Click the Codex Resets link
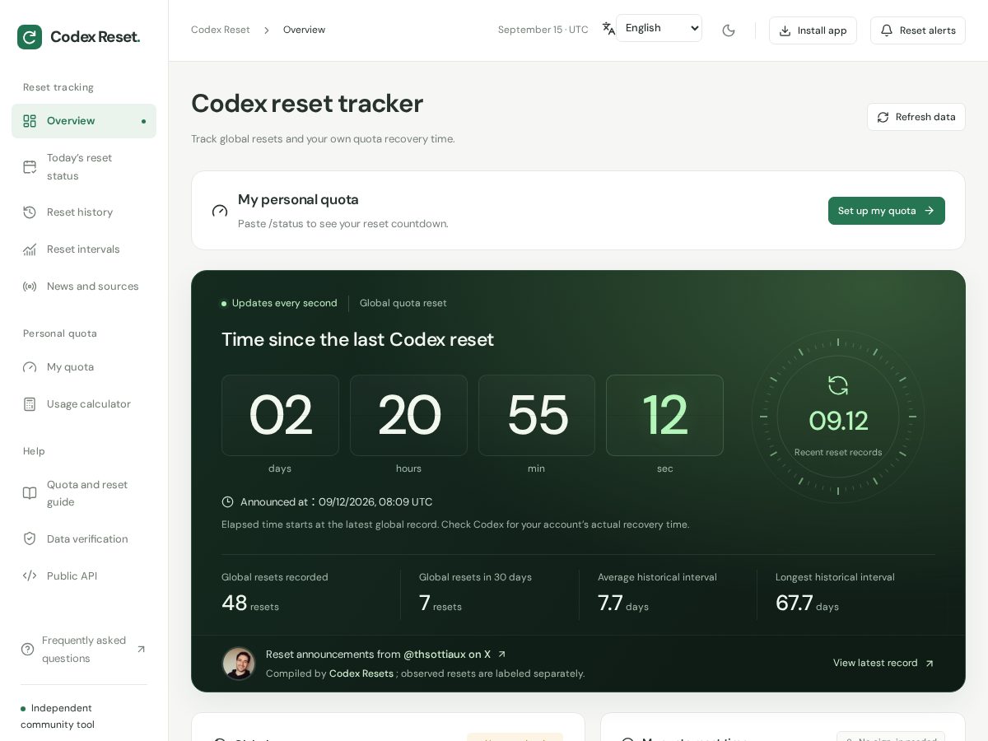Image resolution: width=988 pixels, height=741 pixels. pyautogui.click(x=361, y=673)
